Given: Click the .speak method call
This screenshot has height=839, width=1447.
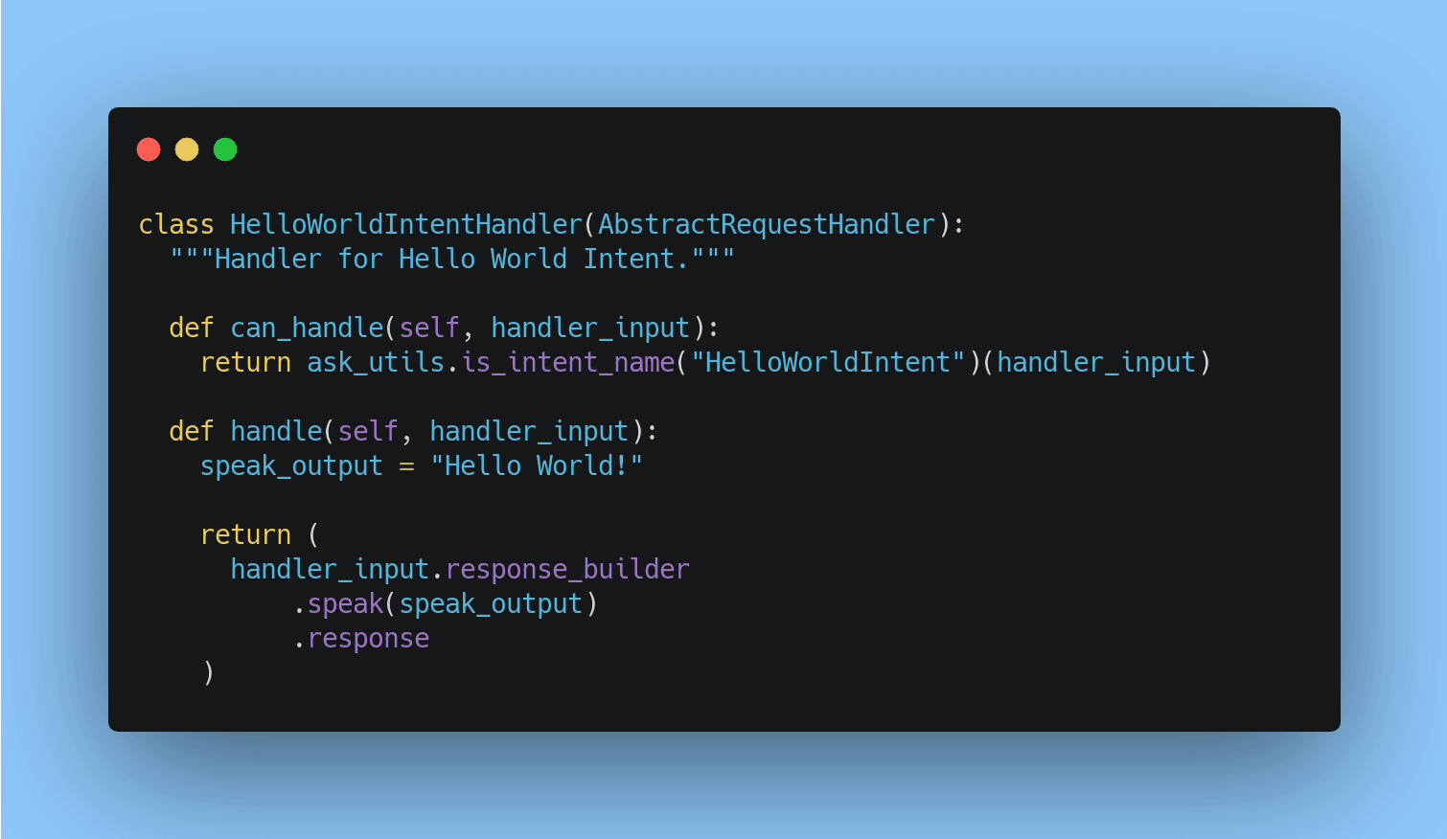Looking at the screenshot, I should coord(338,604).
